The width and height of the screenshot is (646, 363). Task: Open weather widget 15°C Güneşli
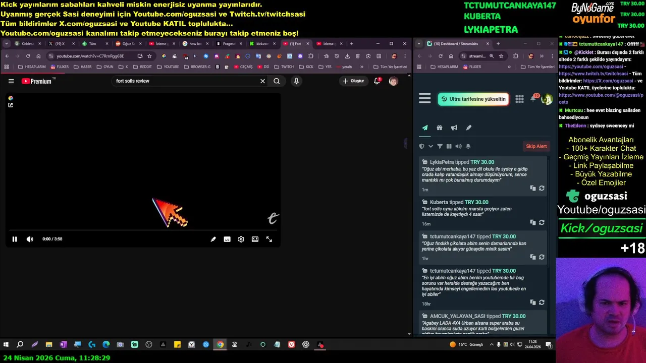(466, 345)
